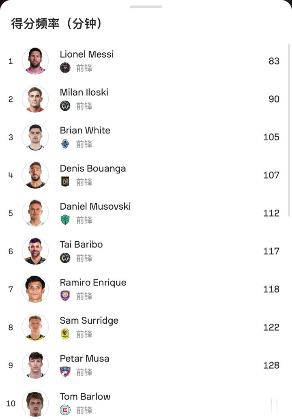Select the Denis Bouanga player name
The width and height of the screenshot is (292, 419).
click(93, 168)
